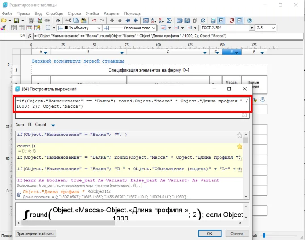This screenshot has width=305, height=240.
Task: Click the OK button
Action: 210,233
